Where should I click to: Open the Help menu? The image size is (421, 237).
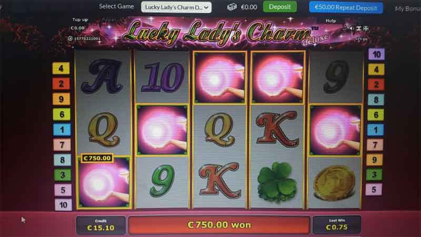pyautogui.click(x=331, y=21)
